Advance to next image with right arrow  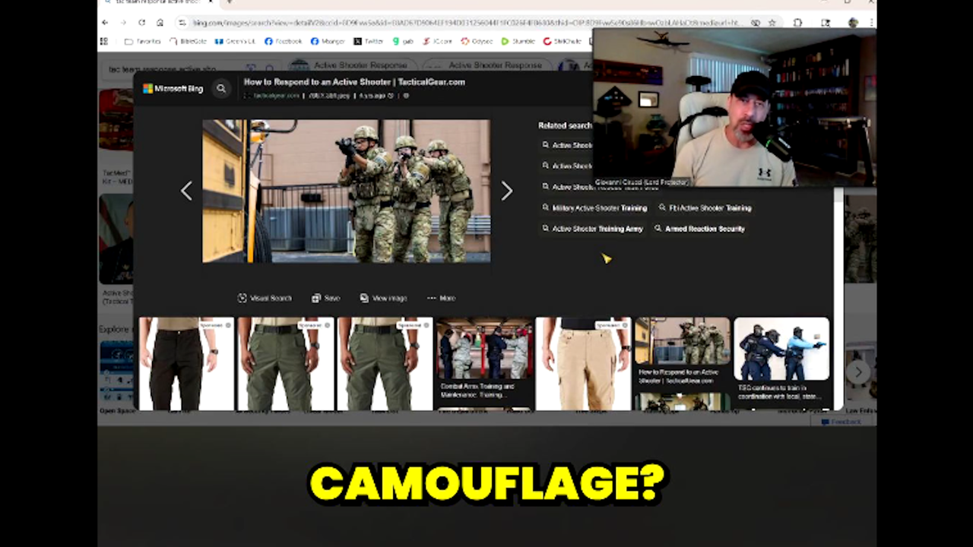pos(506,191)
